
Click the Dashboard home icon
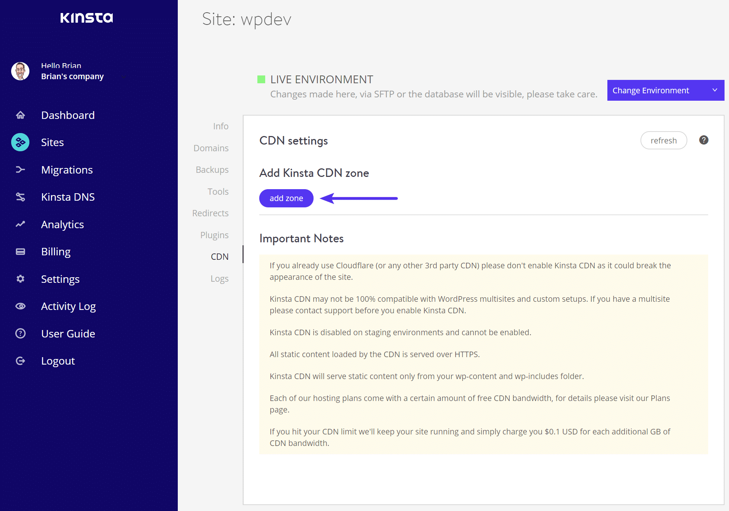click(x=20, y=115)
